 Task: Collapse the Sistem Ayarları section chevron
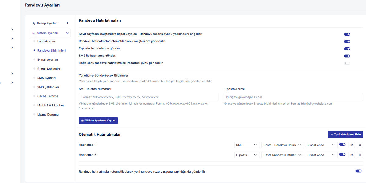tap(67, 33)
